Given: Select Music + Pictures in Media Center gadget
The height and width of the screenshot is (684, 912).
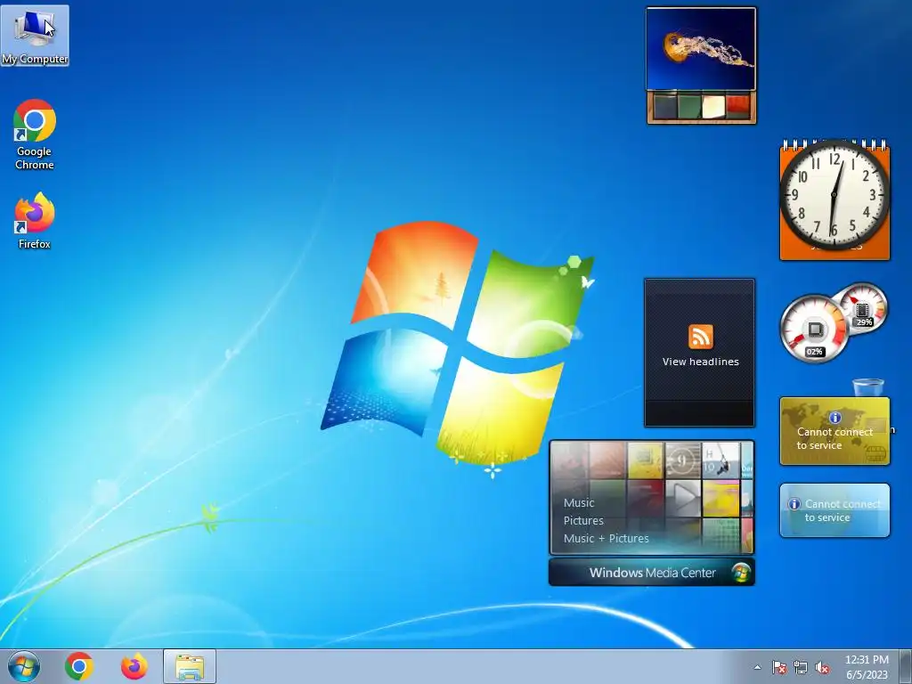Looking at the screenshot, I should point(606,539).
